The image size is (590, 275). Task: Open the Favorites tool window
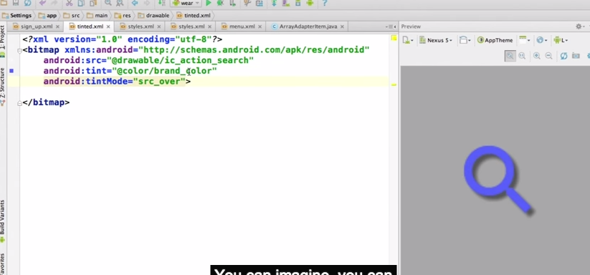(x=3, y=264)
